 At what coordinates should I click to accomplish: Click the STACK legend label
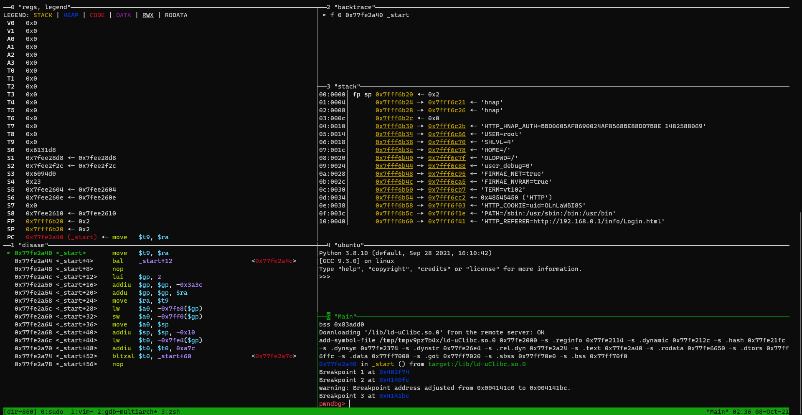pos(43,15)
